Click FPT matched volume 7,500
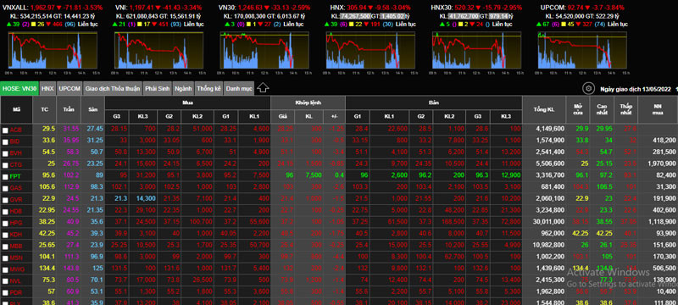678x305 pixels. pyautogui.click(x=314, y=175)
